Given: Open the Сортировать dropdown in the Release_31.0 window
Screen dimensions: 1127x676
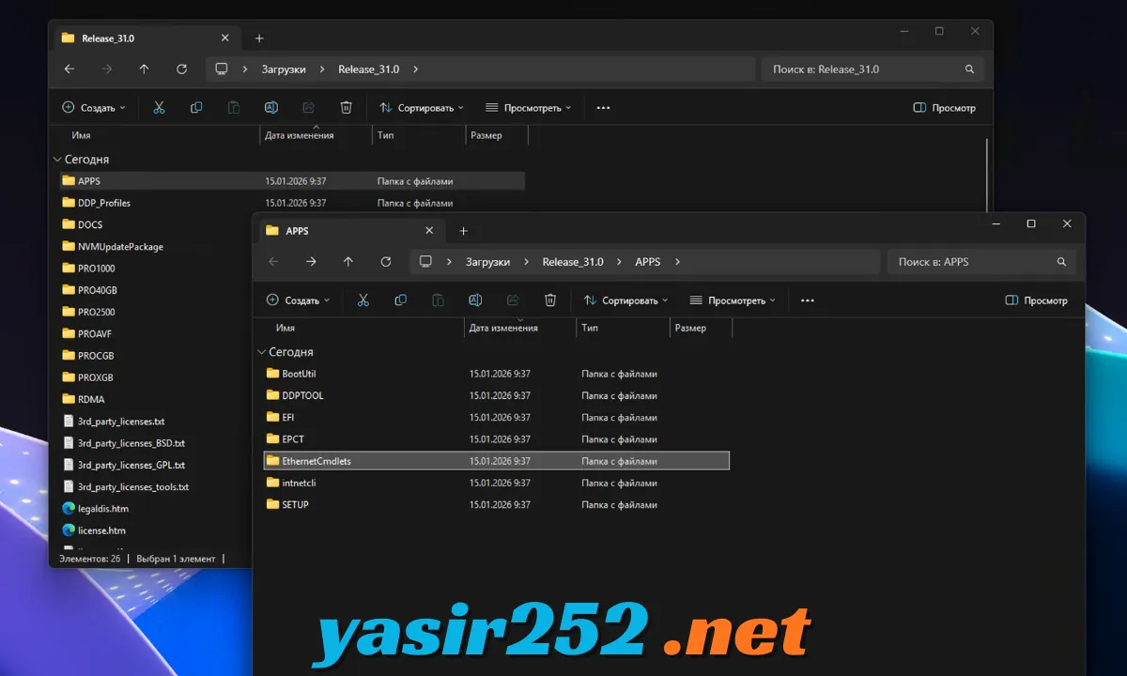Looking at the screenshot, I should [421, 108].
